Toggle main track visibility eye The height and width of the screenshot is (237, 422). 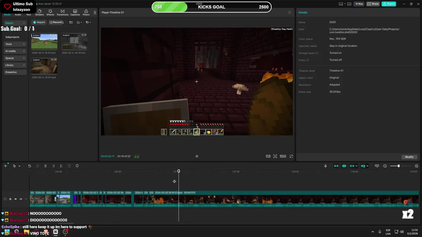(x=15, y=199)
